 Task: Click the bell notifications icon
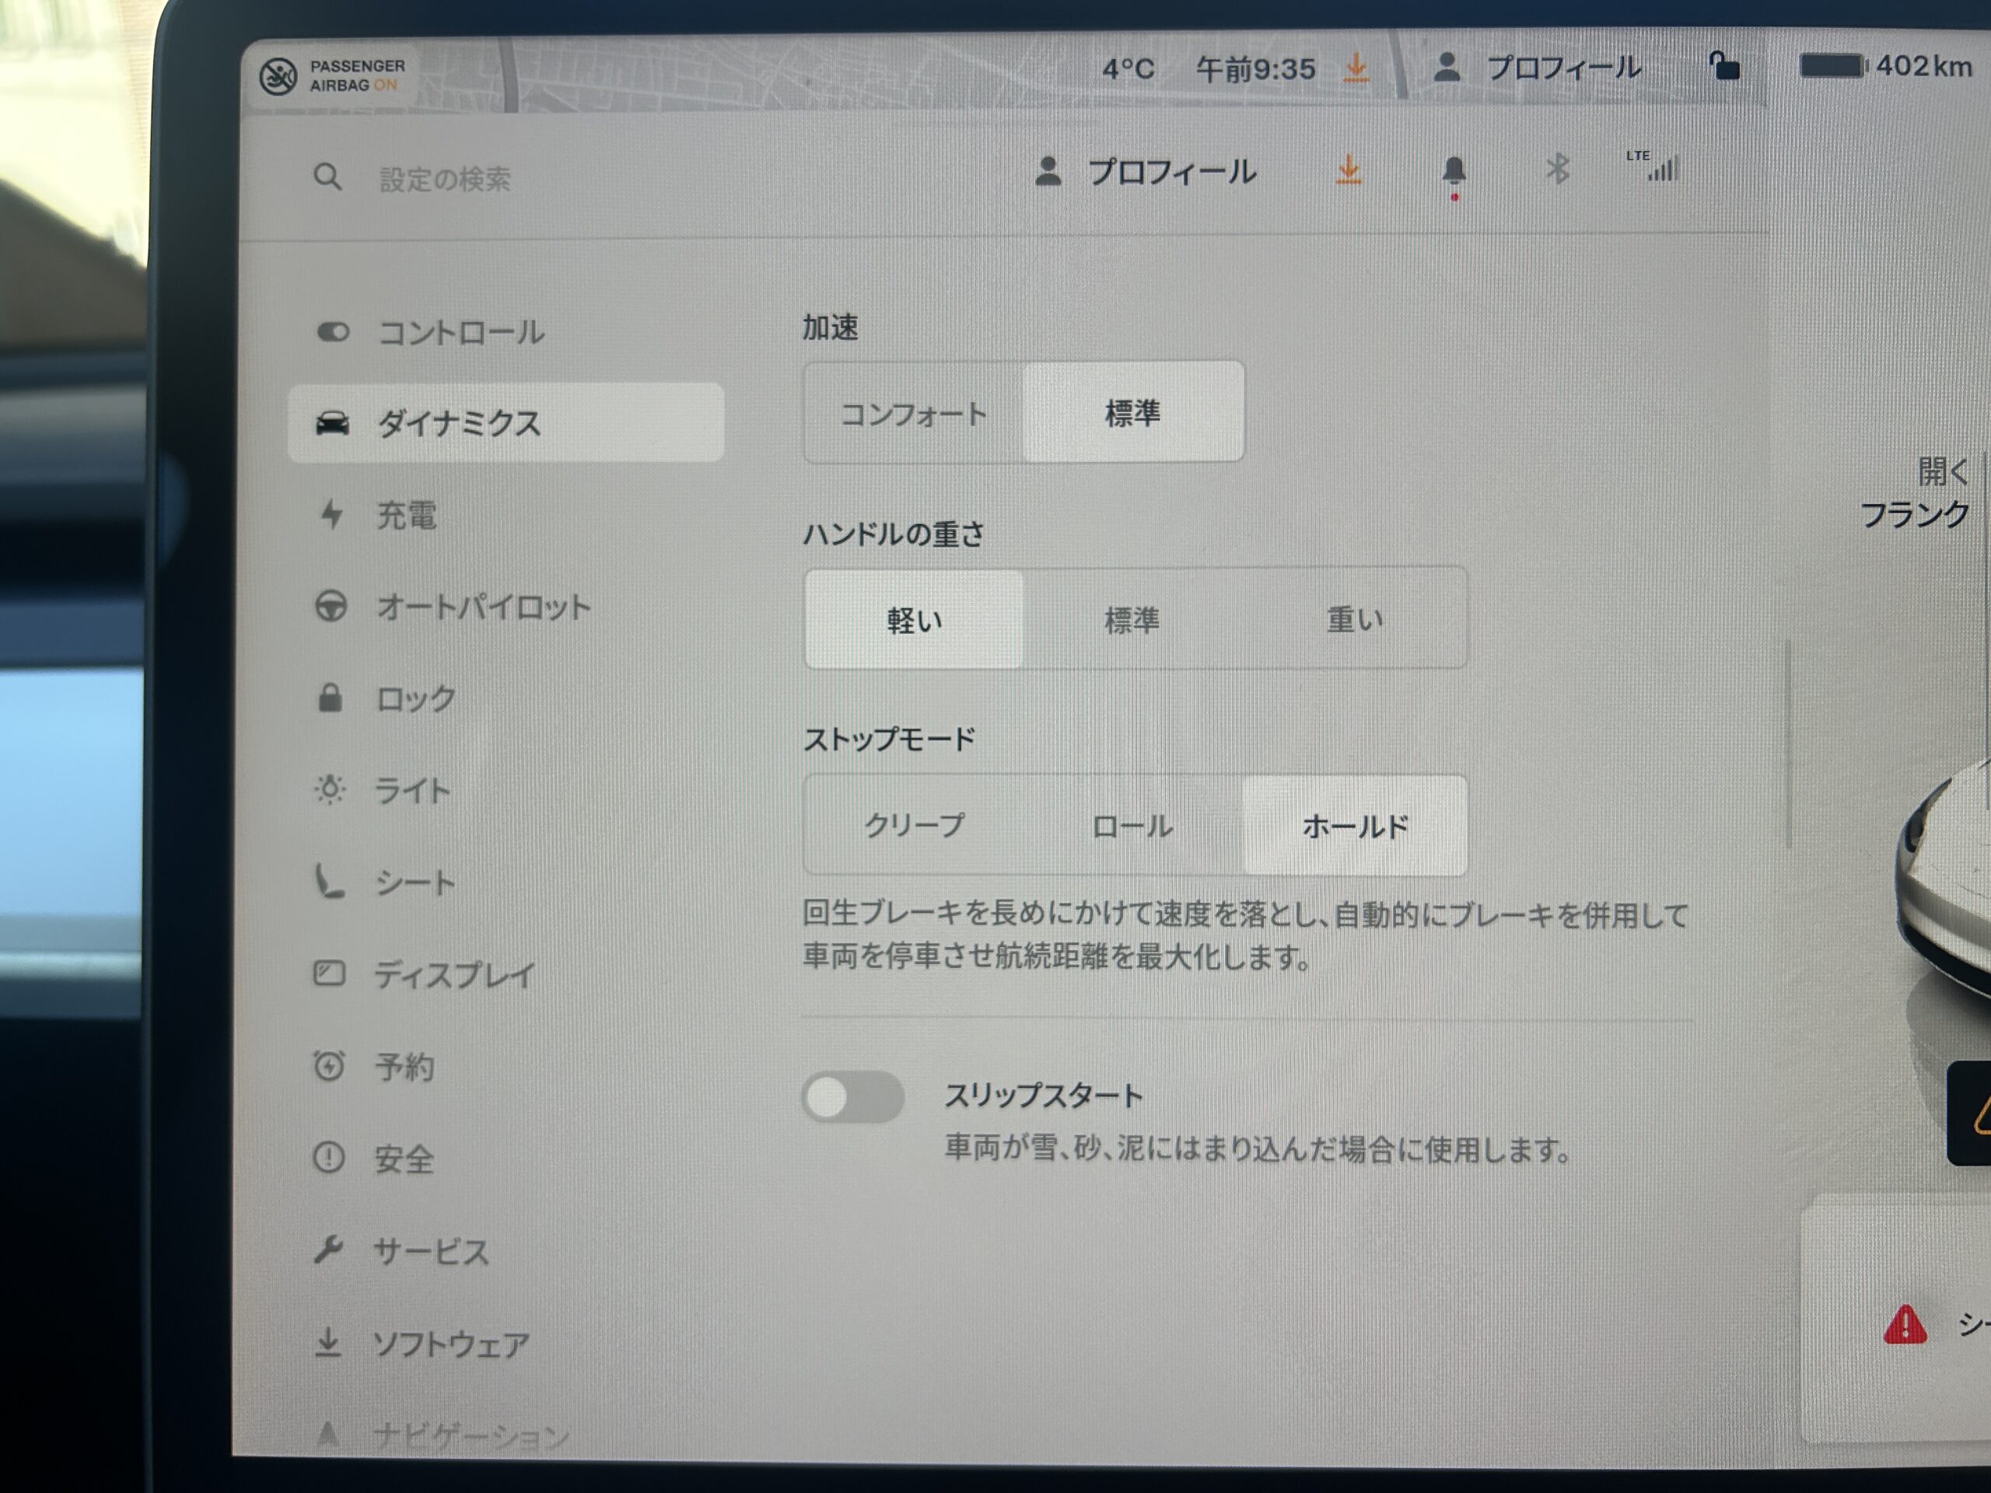pos(1454,170)
